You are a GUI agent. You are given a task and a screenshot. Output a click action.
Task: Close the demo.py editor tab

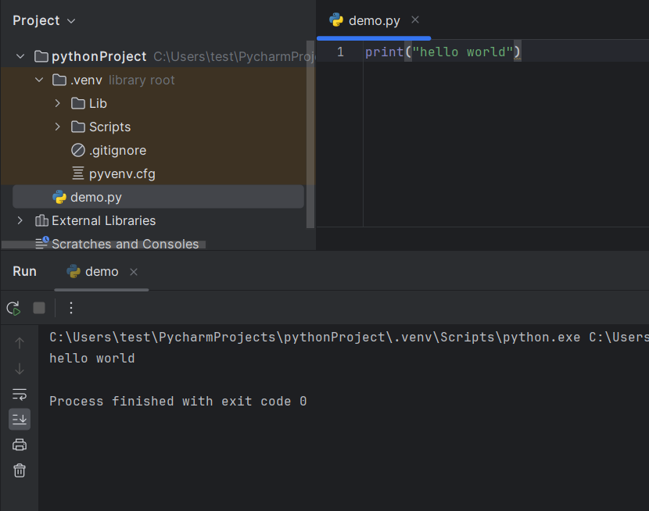coord(415,20)
